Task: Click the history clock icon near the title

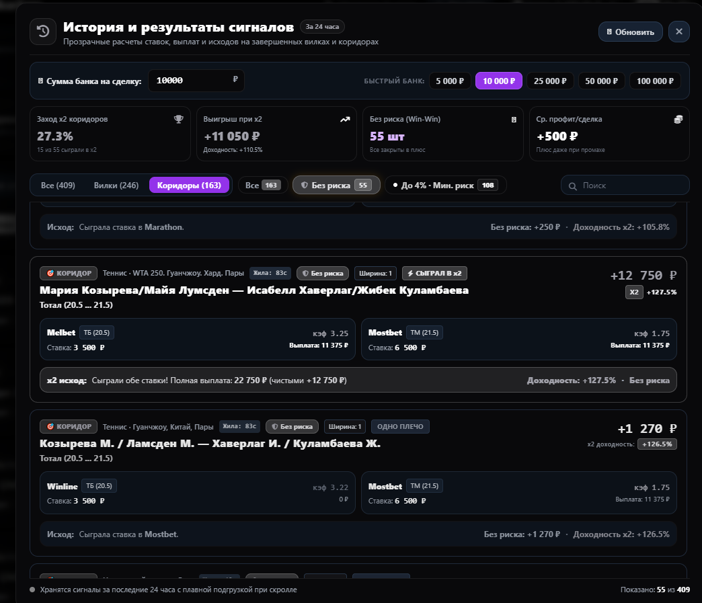Action: (43, 32)
